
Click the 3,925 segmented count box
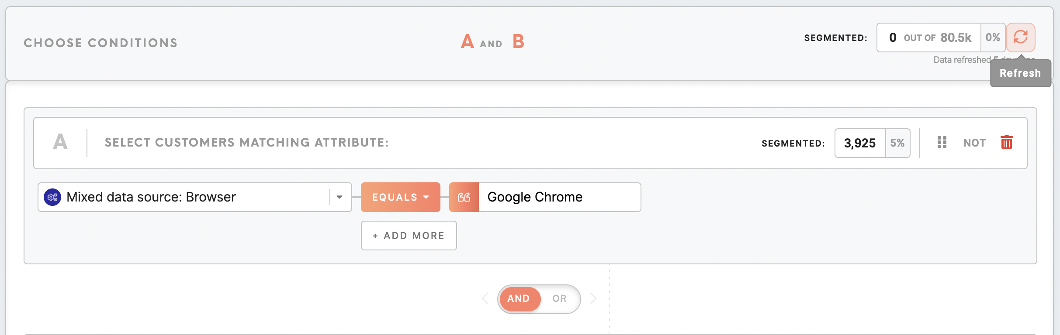point(860,143)
